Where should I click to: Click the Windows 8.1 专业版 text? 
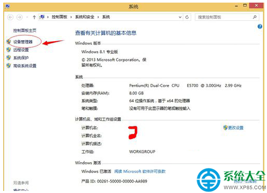point(100,52)
